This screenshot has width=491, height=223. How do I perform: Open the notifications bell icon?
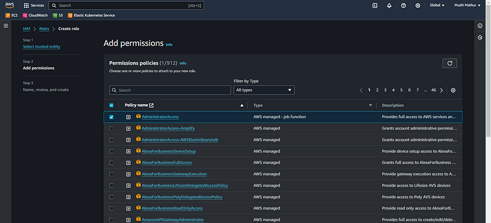[x=389, y=5]
